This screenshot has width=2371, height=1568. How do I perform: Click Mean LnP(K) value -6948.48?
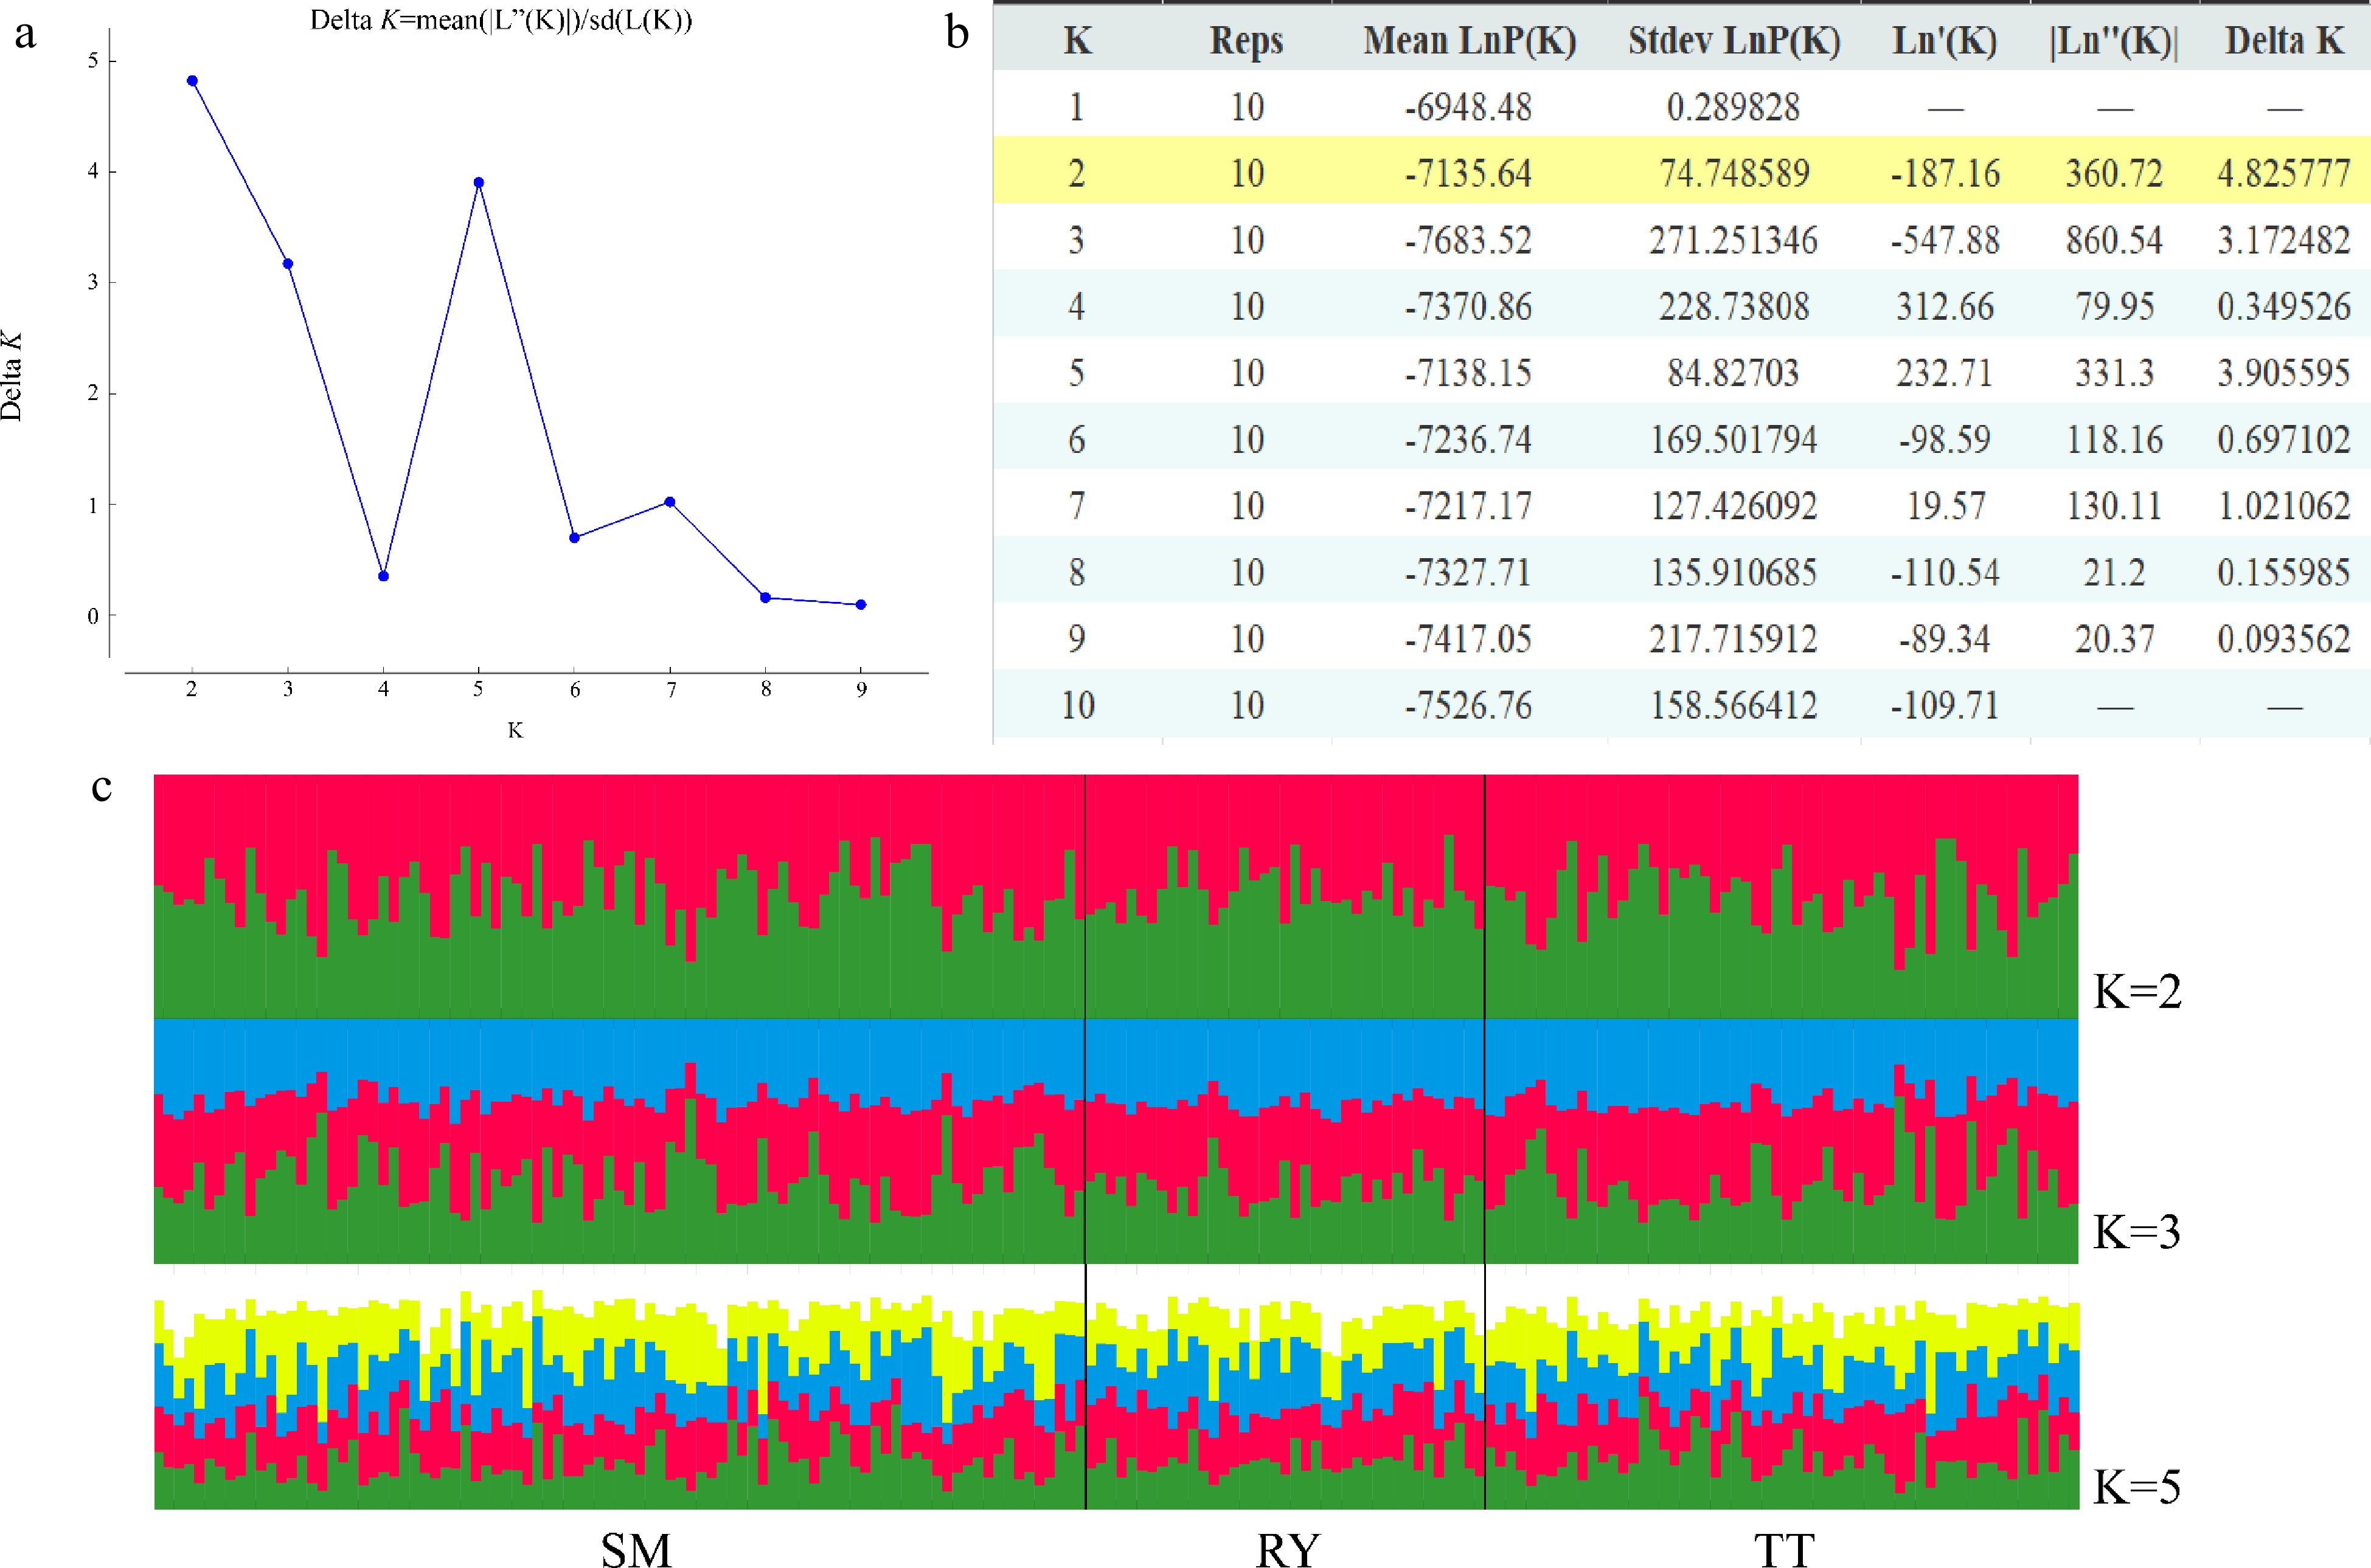[1468, 107]
